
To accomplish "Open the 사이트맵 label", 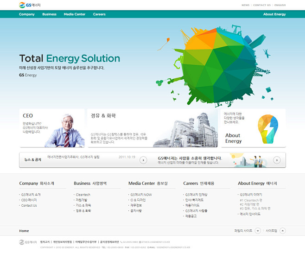I will coord(271,231).
